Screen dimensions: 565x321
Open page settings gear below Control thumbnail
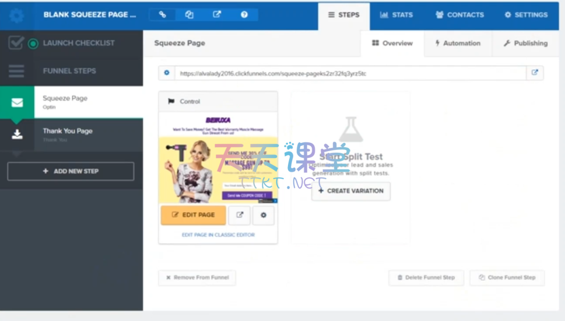click(x=263, y=215)
